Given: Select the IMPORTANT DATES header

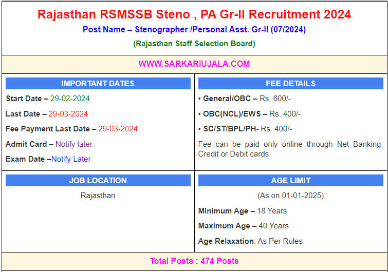Looking at the screenshot, I should pos(98,84).
